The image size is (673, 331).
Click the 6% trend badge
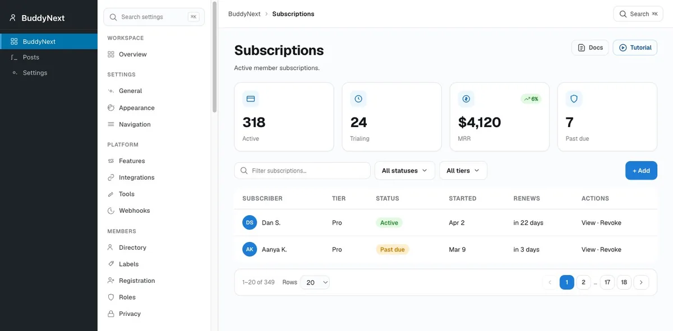(x=531, y=99)
